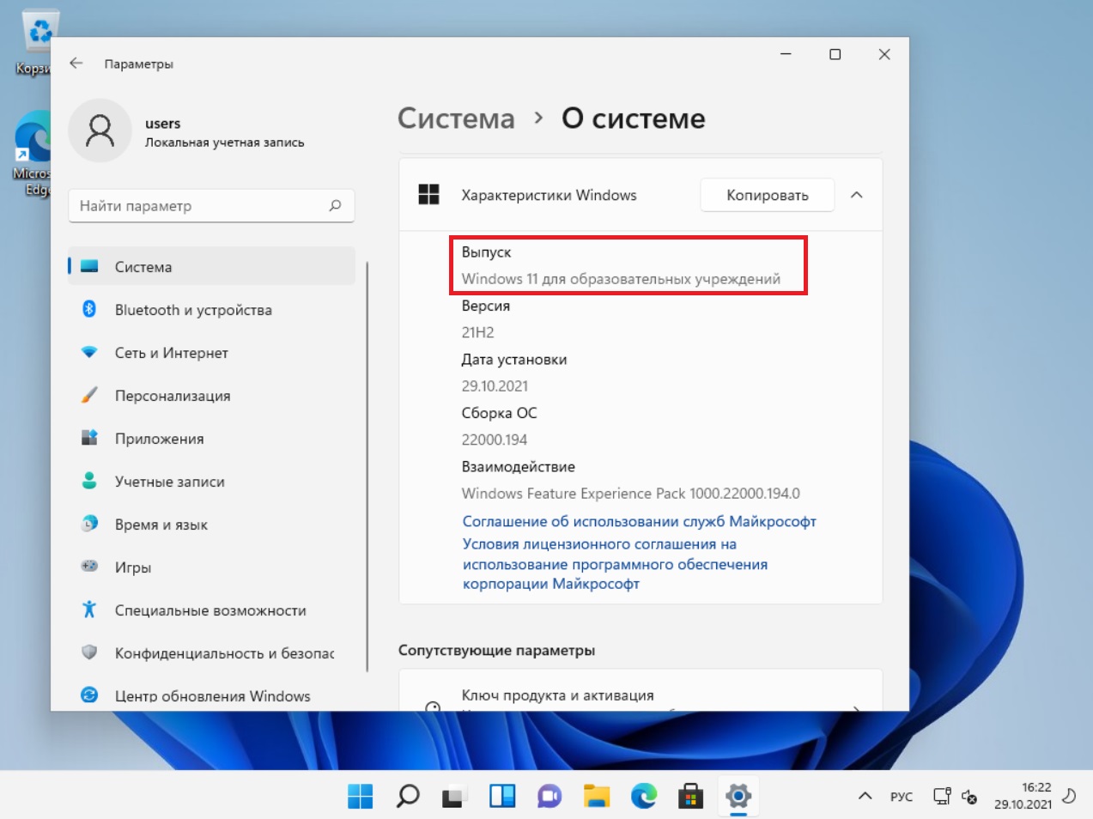This screenshot has width=1093, height=819.
Task: Open Соглашение об использовании служб Майкрософт link
Action: click(x=640, y=521)
